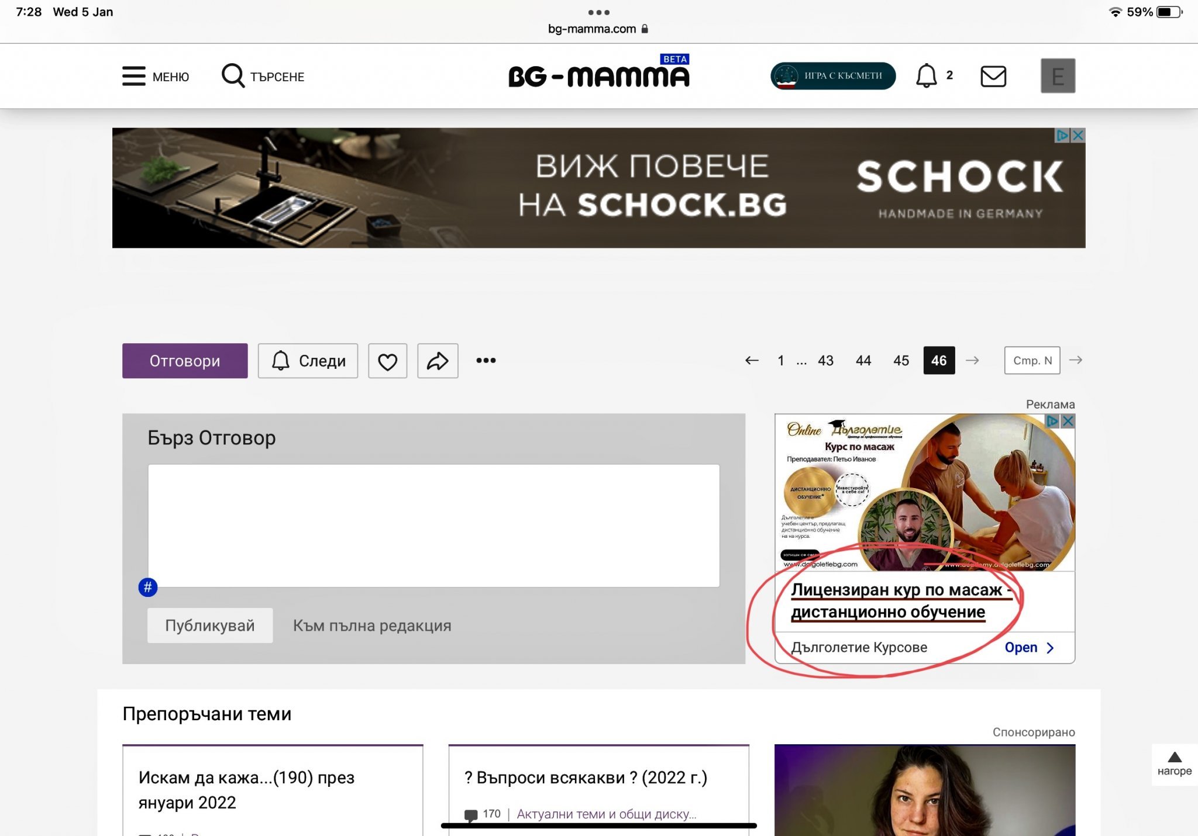
Task: Close the Schock banner ad with X
Action: tap(1078, 136)
